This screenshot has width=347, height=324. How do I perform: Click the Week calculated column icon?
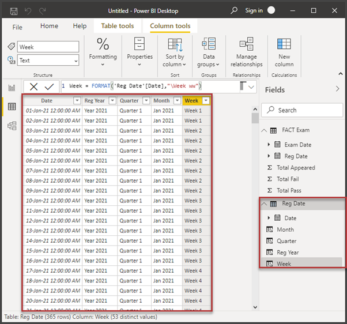click(270, 263)
